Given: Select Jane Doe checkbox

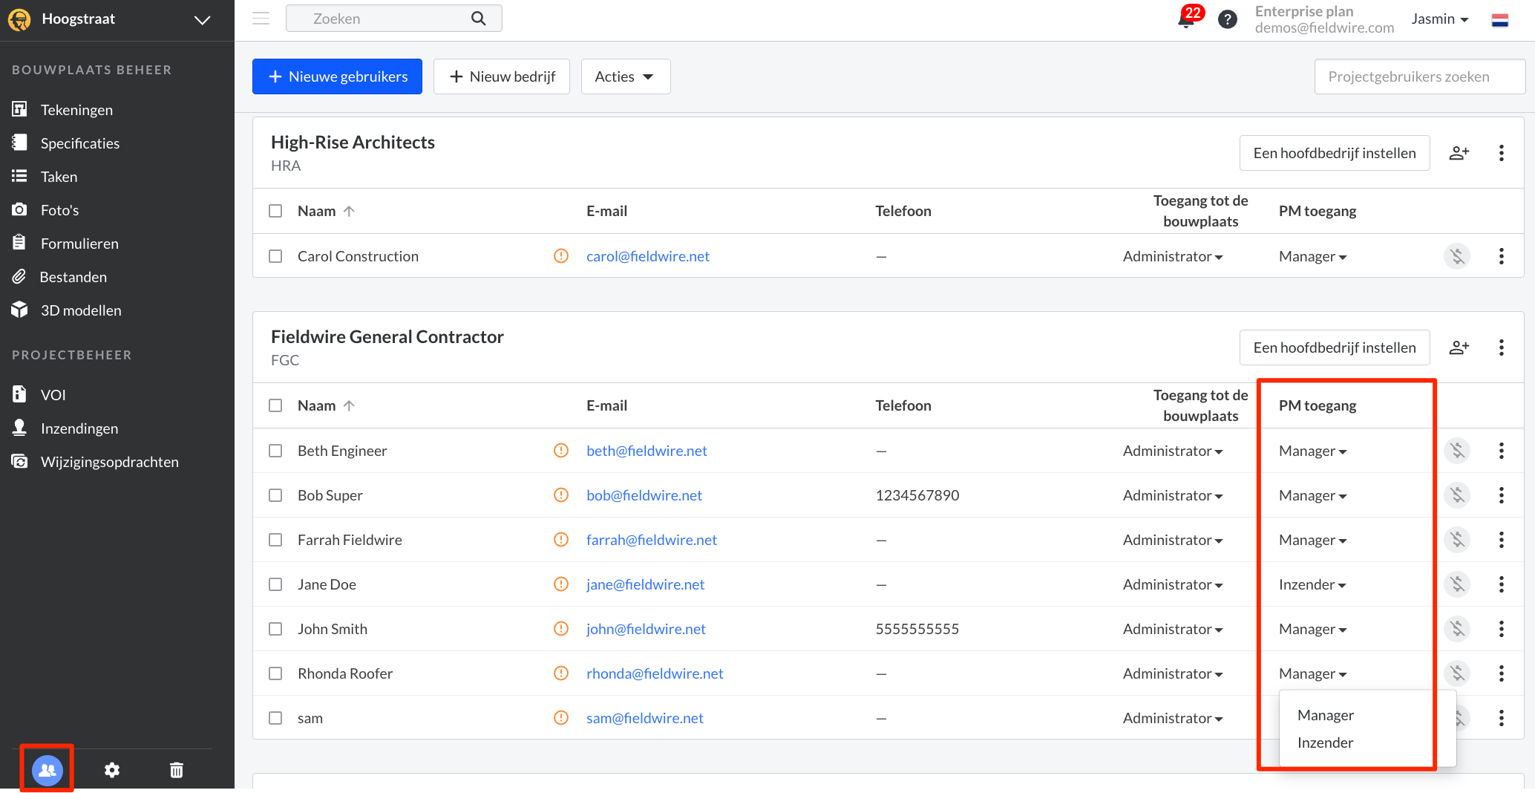Looking at the screenshot, I should (x=275, y=584).
